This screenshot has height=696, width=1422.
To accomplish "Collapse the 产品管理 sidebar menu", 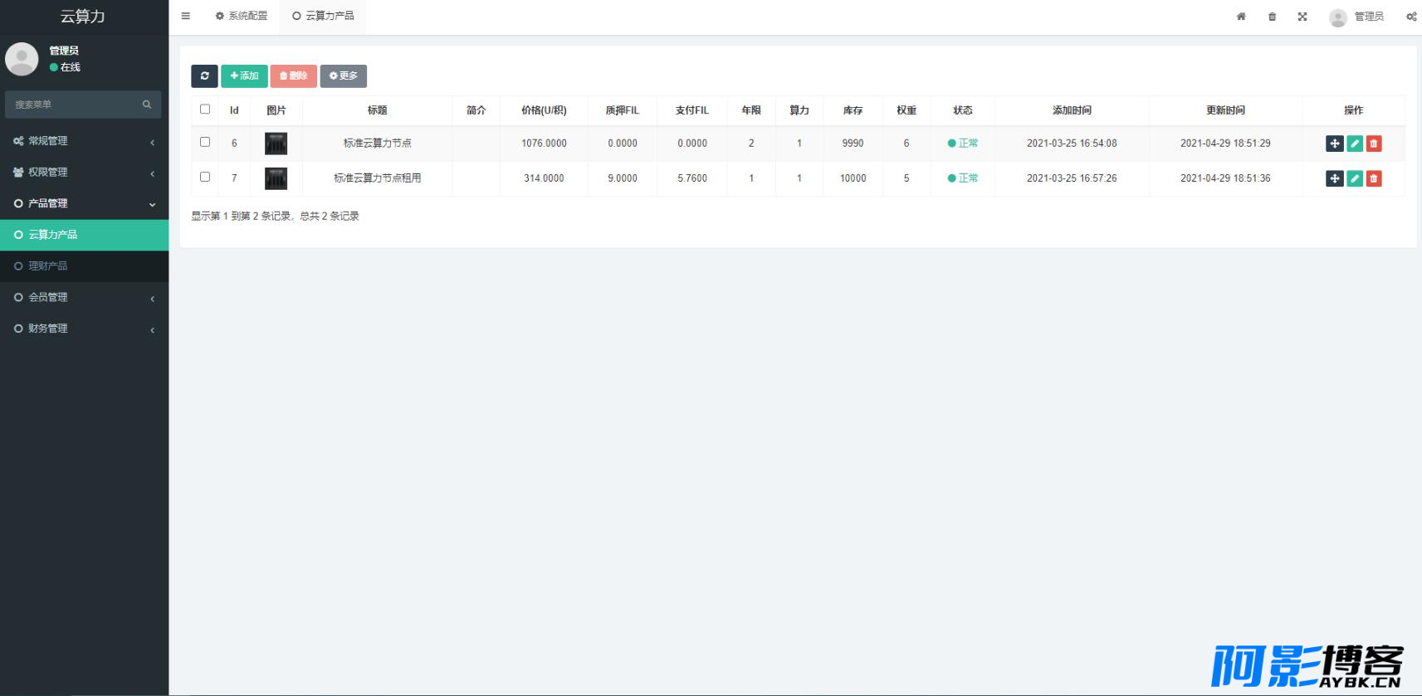I will point(84,203).
